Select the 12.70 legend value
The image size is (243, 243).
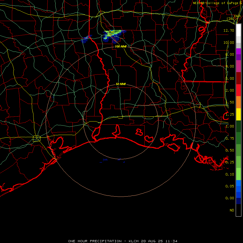[229, 30]
